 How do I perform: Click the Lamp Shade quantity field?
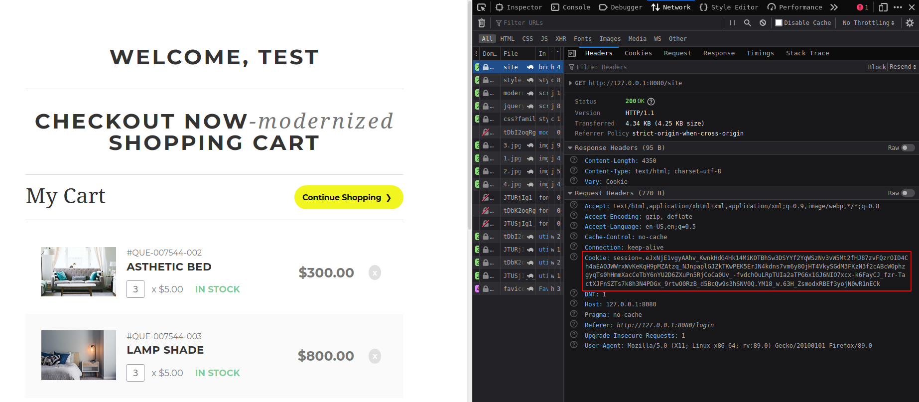[x=135, y=373]
